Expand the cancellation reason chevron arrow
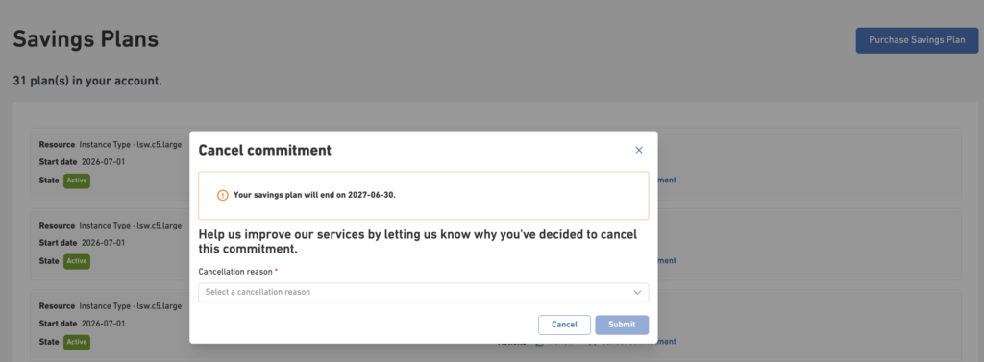This screenshot has width=984, height=362. [637, 292]
